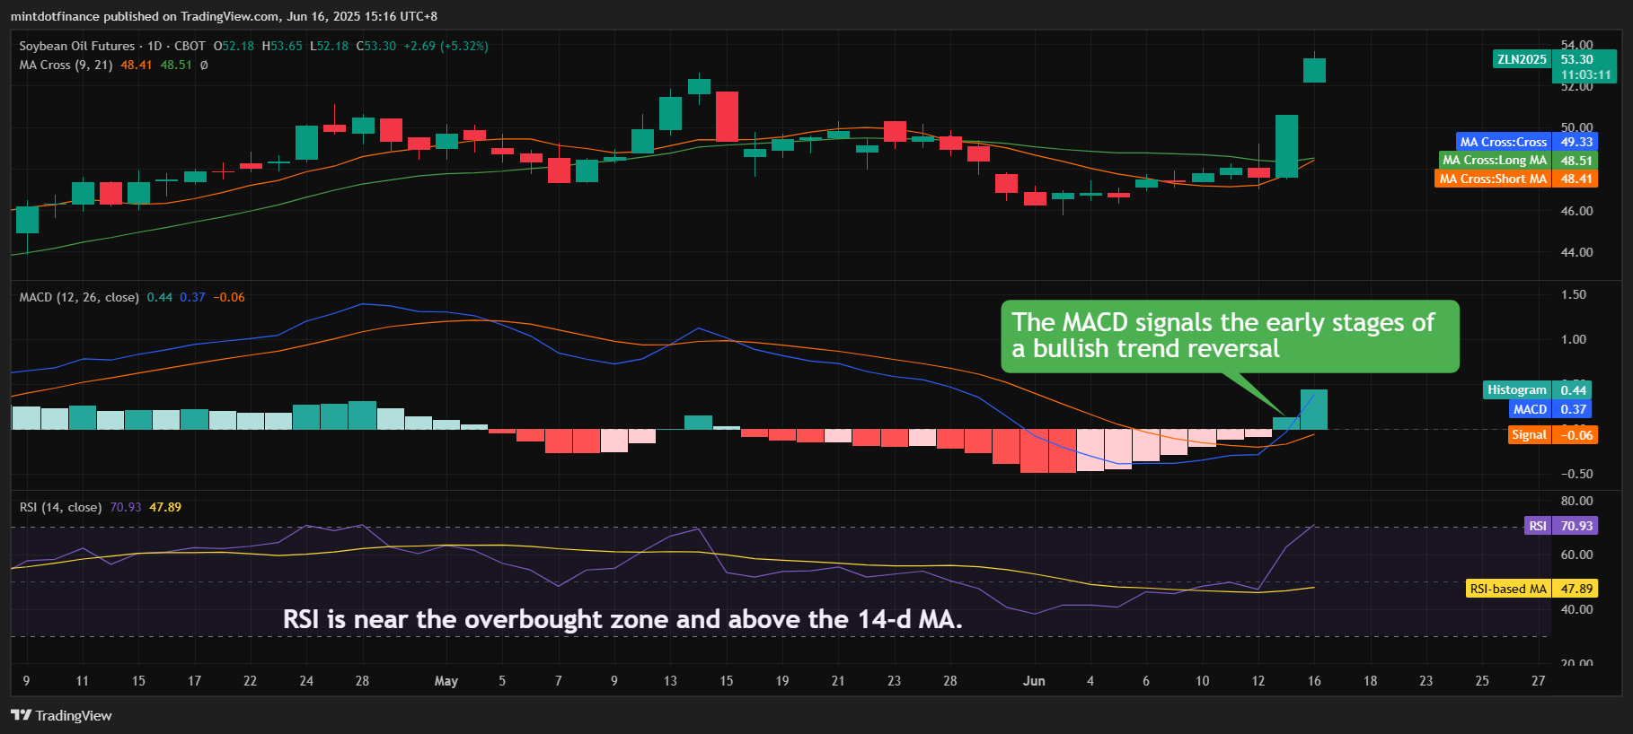Click date 27 on the time axis
This screenshot has height=734, width=1633.
pos(1539,681)
